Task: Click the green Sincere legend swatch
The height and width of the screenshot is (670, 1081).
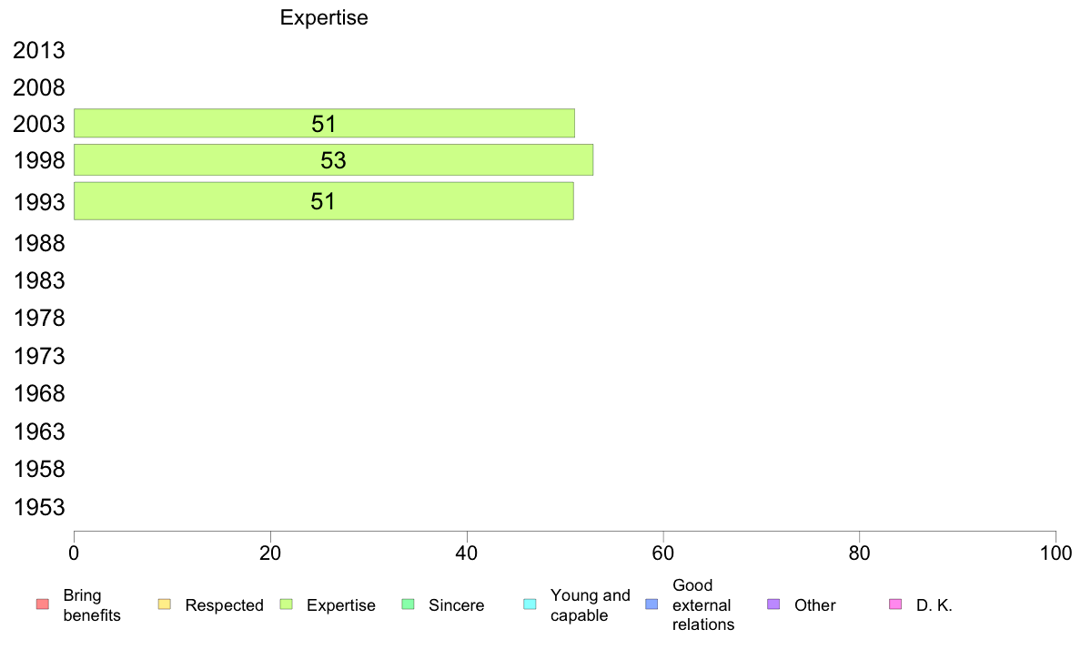Action: [409, 604]
